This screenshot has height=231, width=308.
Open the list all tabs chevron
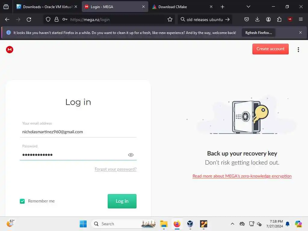[248, 7]
